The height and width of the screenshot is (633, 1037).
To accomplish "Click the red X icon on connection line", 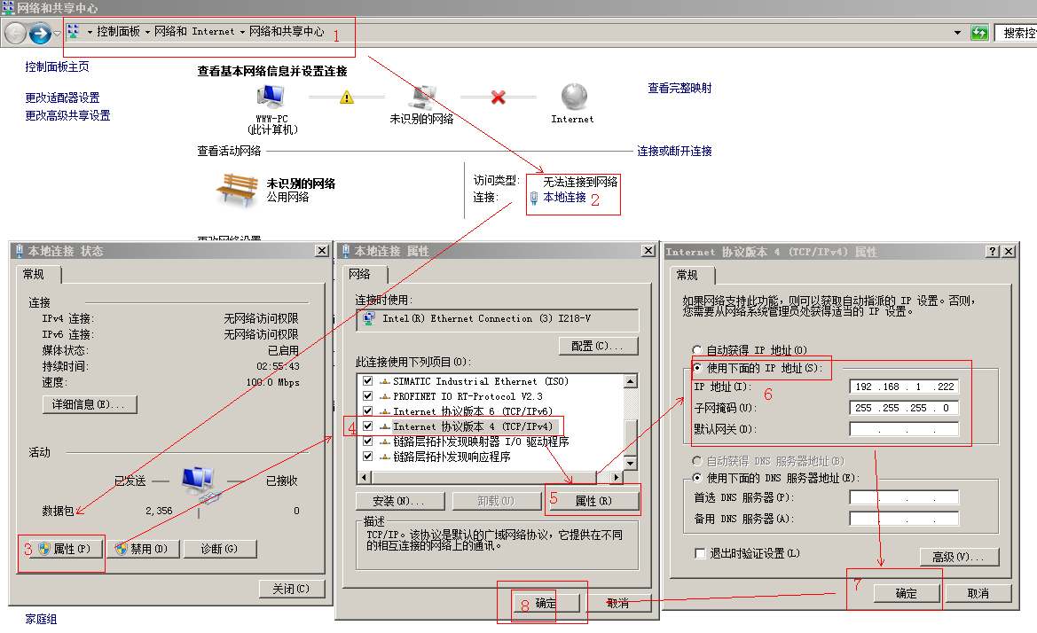I will point(498,98).
